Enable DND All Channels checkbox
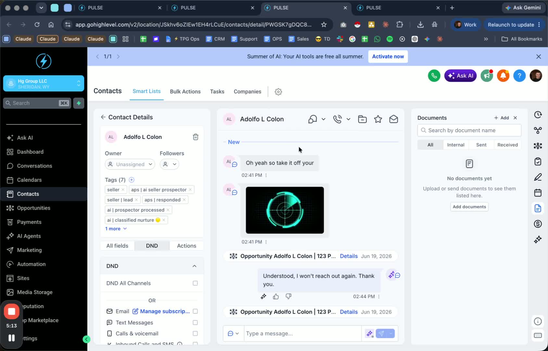This screenshot has width=548, height=351. 195,283
